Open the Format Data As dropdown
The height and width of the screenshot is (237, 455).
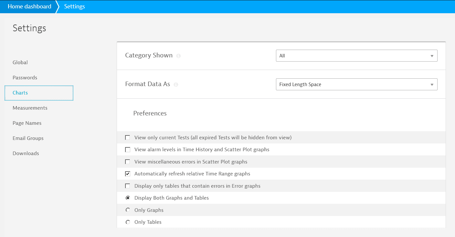[x=356, y=84]
